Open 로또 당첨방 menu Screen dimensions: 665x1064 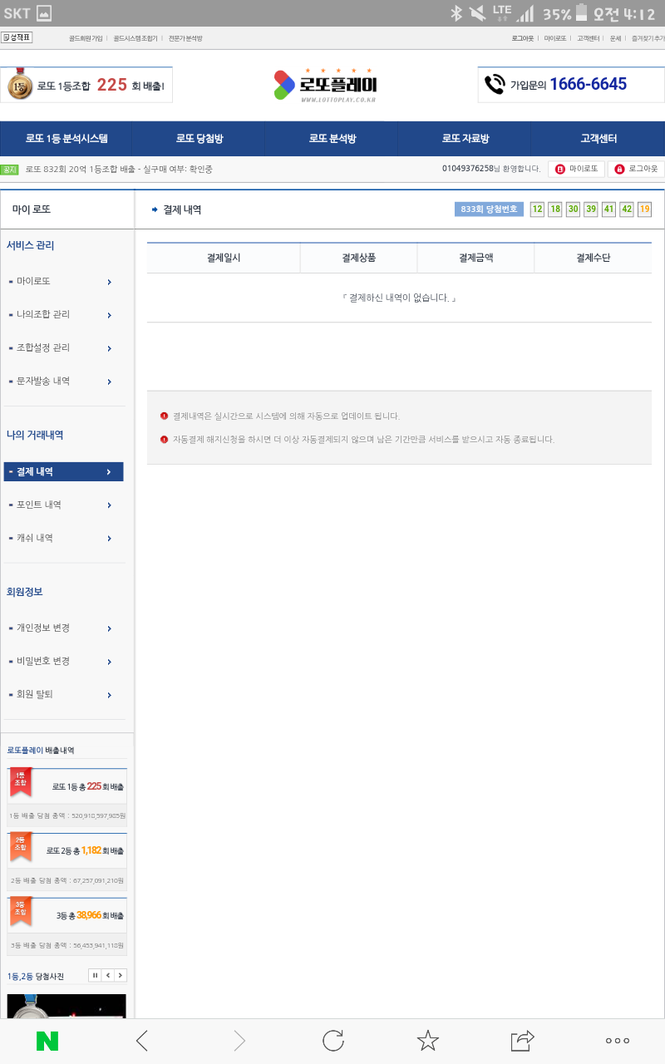pos(199,139)
